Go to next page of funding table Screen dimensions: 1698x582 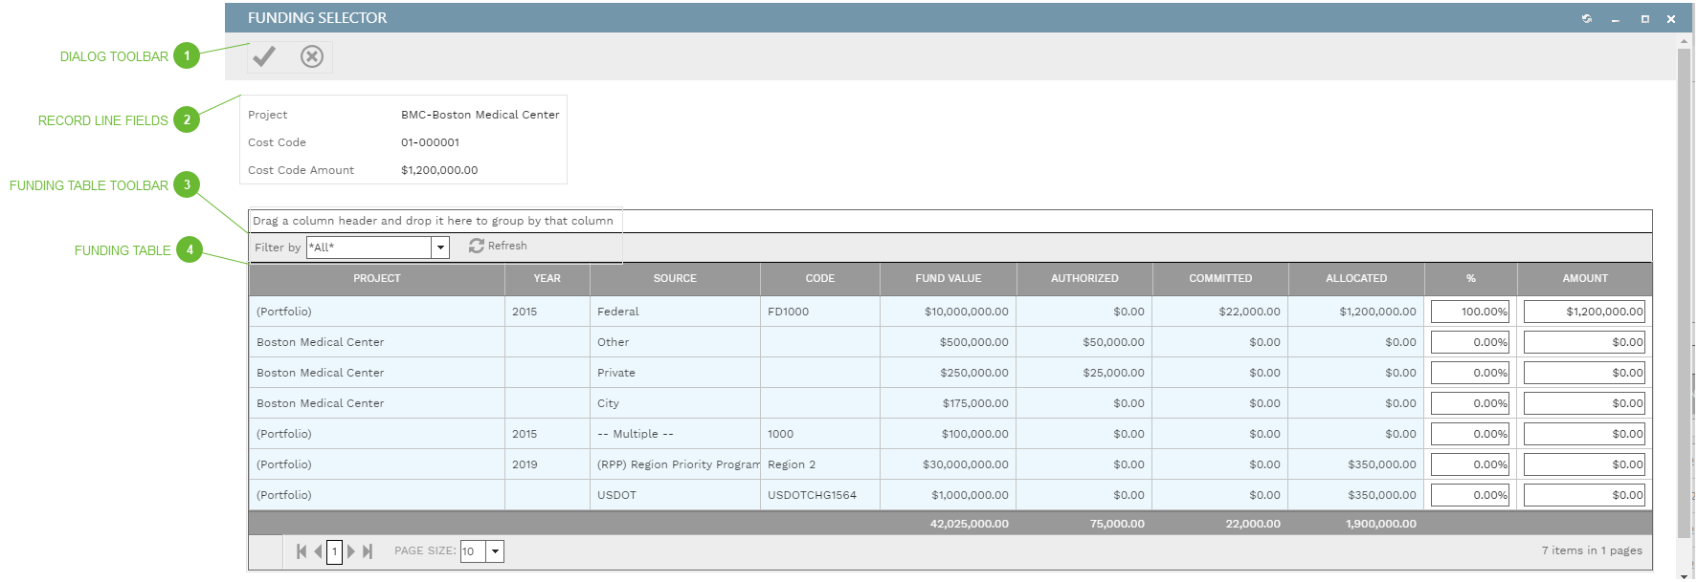click(351, 551)
